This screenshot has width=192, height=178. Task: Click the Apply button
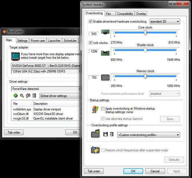click(x=177, y=171)
